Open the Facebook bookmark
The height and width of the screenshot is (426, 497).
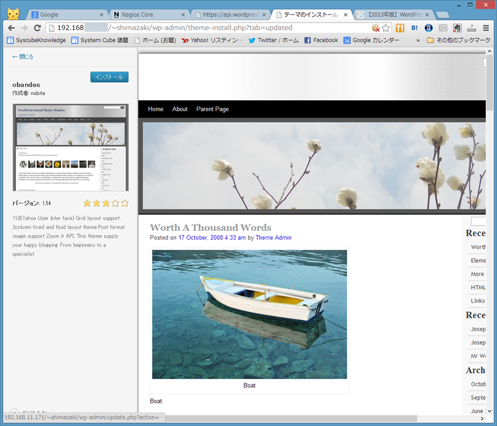click(x=321, y=40)
